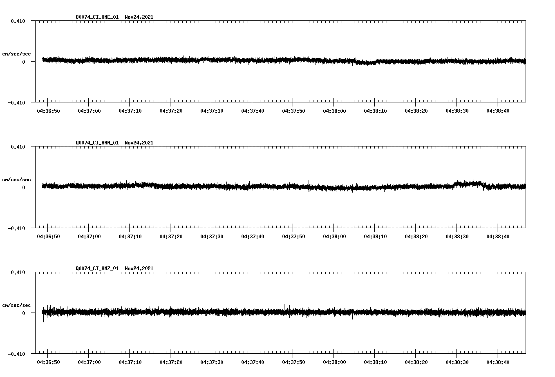The width and height of the screenshot is (555, 377).
Task: Click 04:37:50 label on HNN plot axis
Action: click(293, 237)
